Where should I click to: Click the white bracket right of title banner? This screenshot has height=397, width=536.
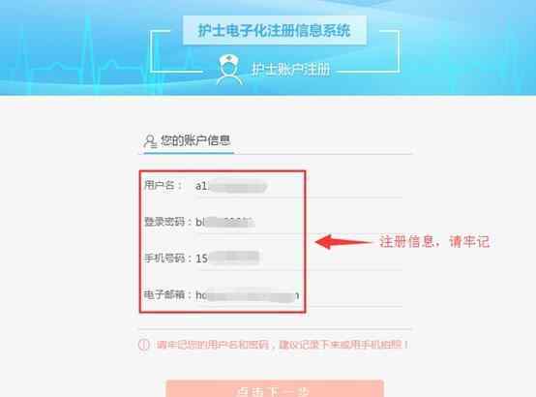click(x=389, y=51)
